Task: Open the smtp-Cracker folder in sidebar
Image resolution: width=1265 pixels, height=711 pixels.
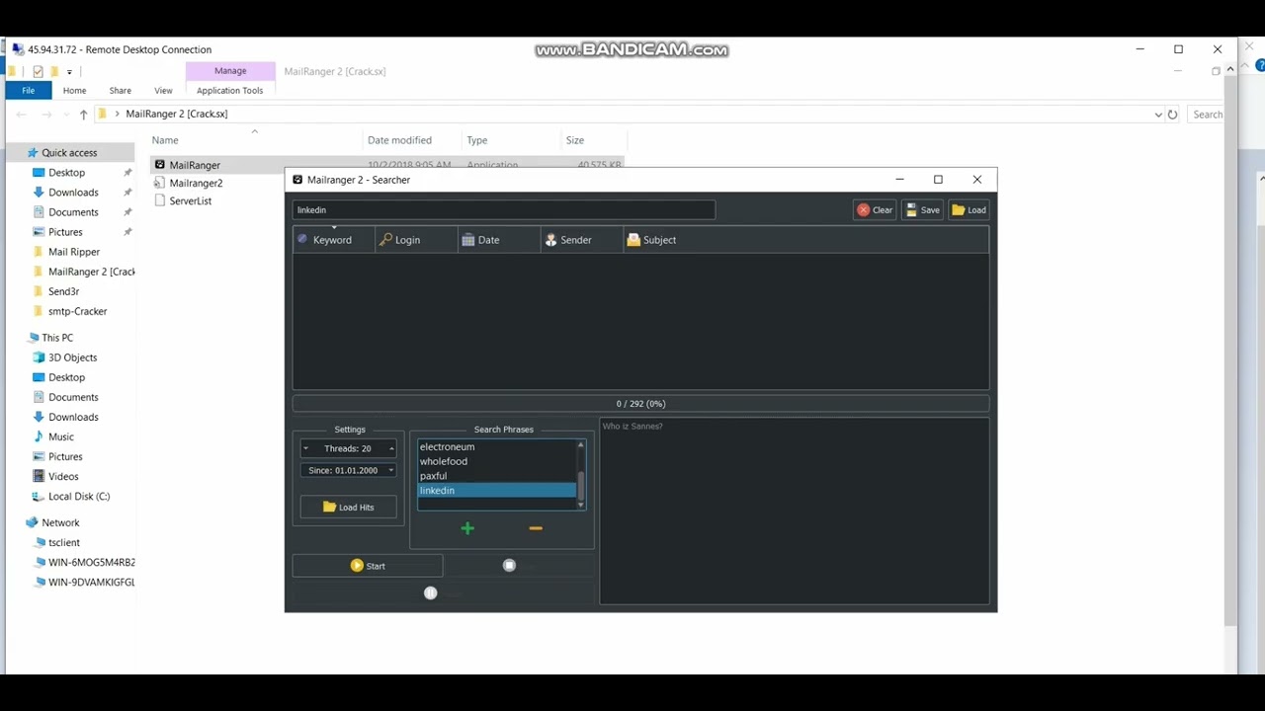Action: pos(77,311)
